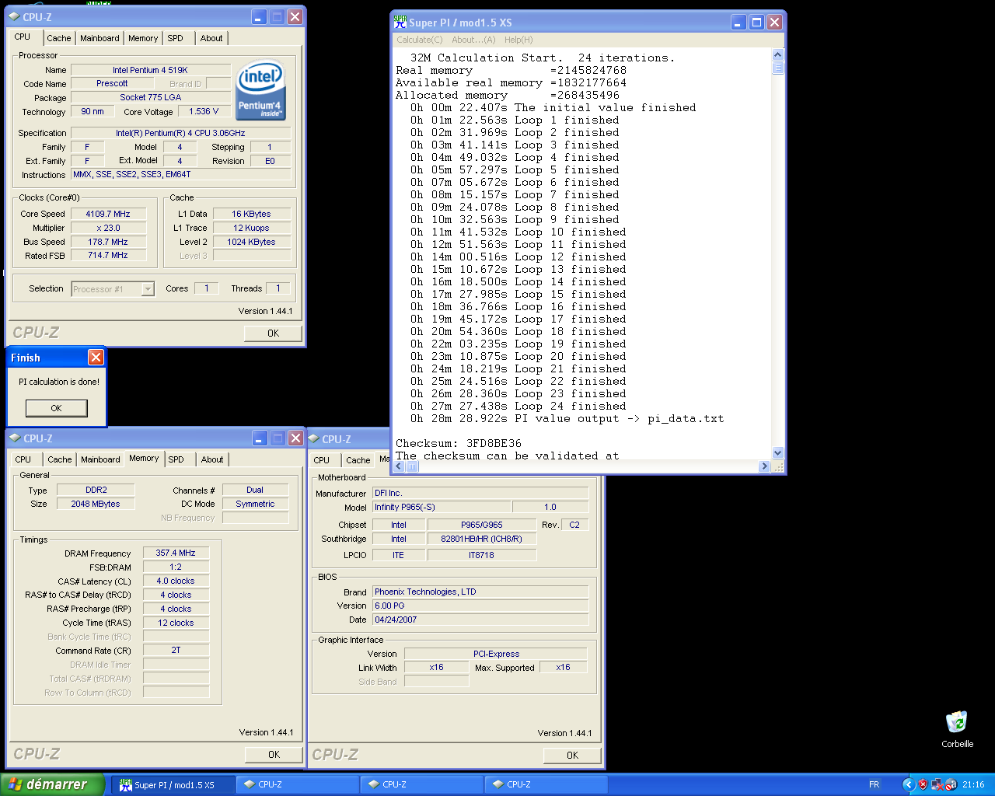Close the Finish dialog with the X
Viewport: 995px width, 796px height.
tap(96, 357)
